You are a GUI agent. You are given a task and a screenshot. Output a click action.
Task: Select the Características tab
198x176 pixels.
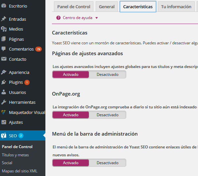[138, 7]
